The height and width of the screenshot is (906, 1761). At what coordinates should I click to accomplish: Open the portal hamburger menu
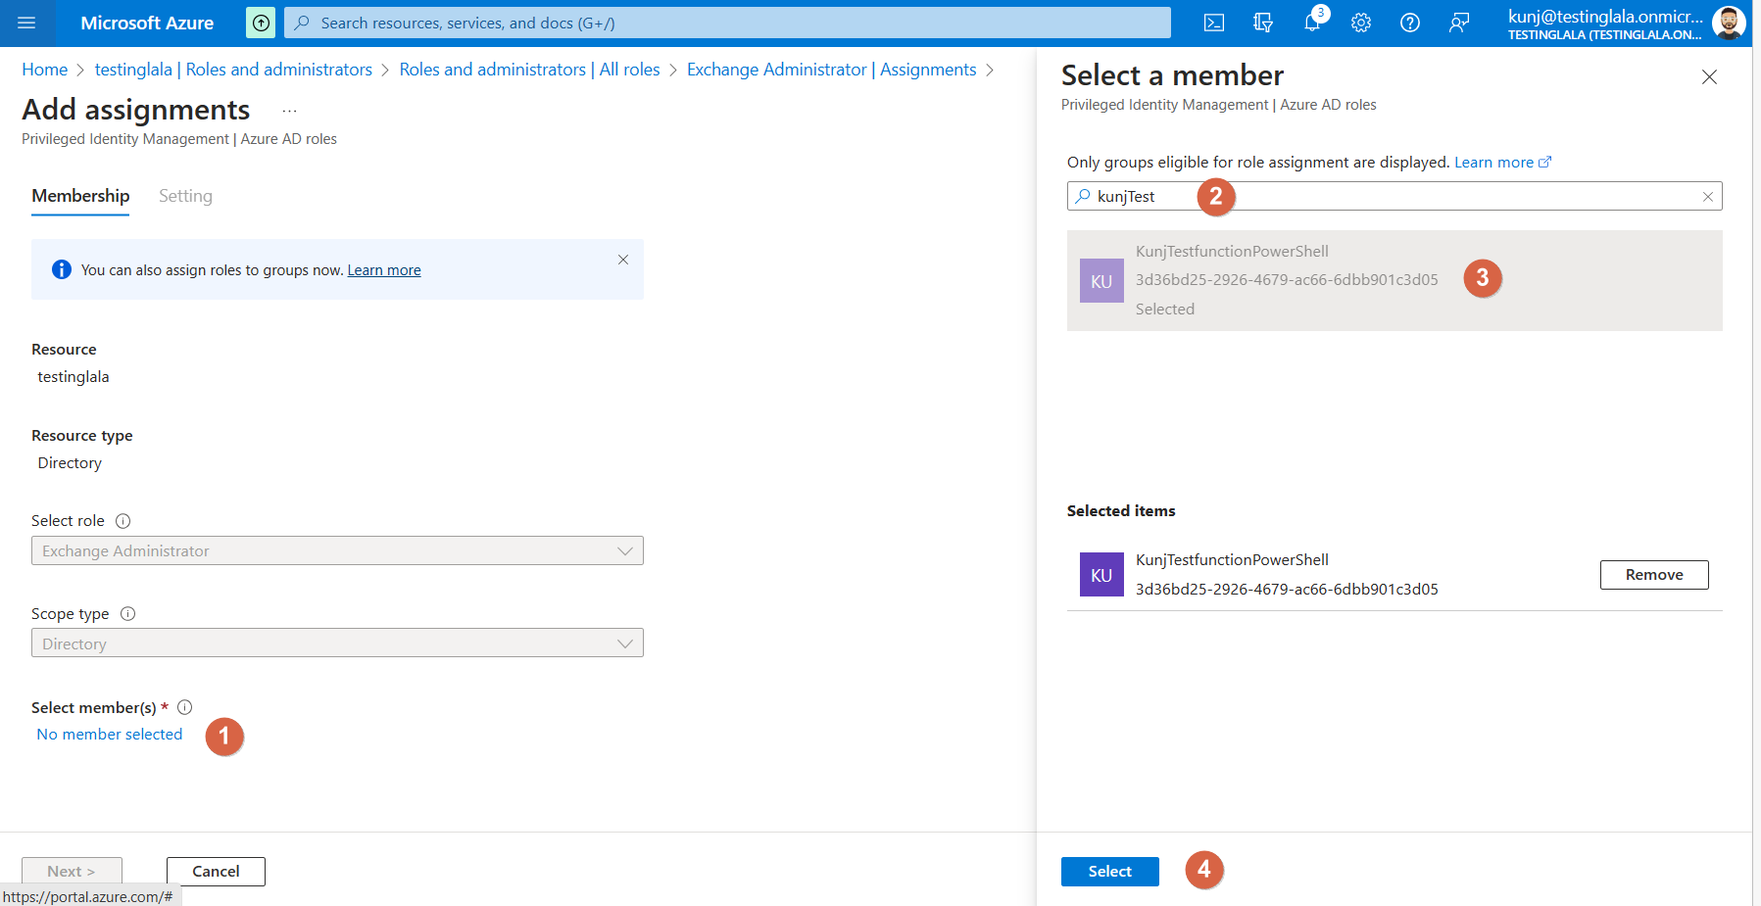tap(26, 23)
